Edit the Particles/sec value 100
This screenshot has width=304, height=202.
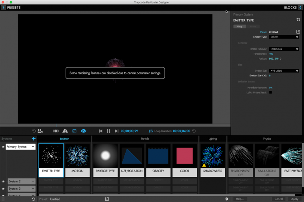click(271, 54)
